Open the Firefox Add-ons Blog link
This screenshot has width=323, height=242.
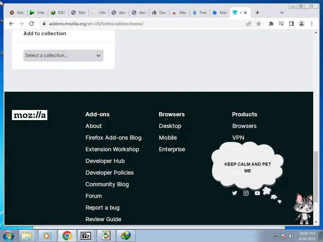114,138
